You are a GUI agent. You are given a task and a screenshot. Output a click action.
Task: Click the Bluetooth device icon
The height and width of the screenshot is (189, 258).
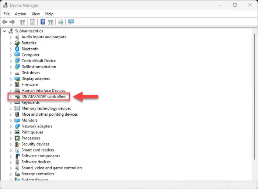pyautogui.click(x=17, y=49)
